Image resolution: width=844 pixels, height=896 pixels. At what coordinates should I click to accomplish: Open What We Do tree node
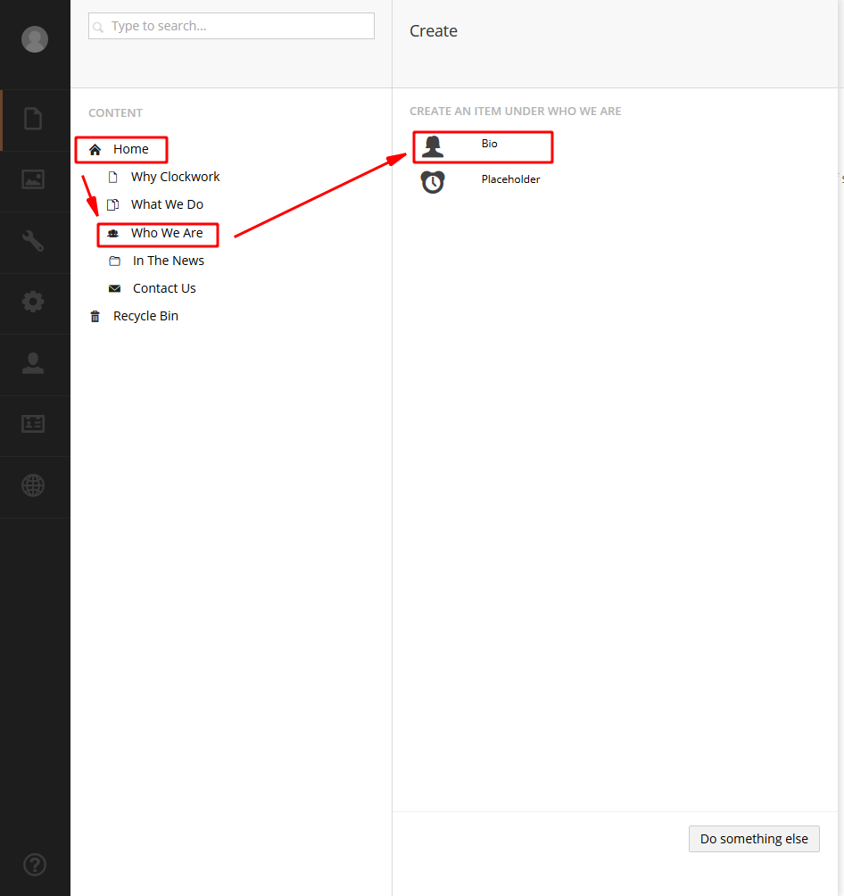pos(167,204)
